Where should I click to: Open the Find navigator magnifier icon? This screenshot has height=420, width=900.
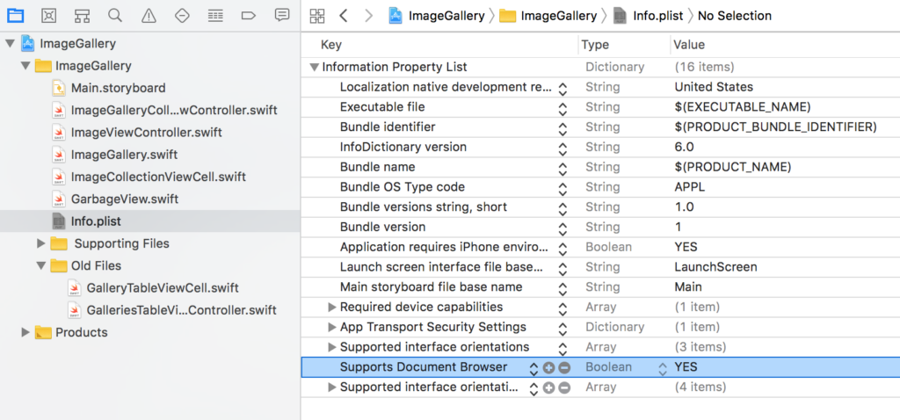pyautogui.click(x=115, y=16)
